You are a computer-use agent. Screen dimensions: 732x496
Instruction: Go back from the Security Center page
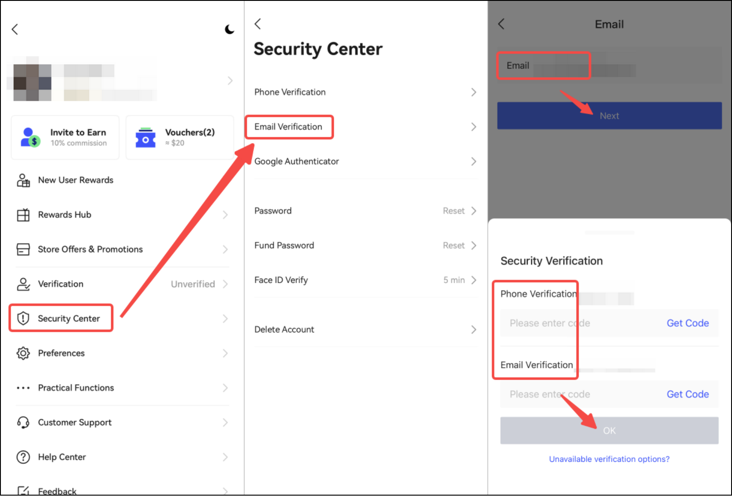[258, 24]
